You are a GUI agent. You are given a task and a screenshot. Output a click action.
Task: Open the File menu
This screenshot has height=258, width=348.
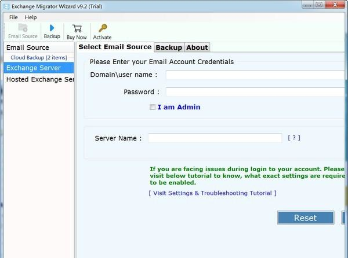click(x=13, y=17)
